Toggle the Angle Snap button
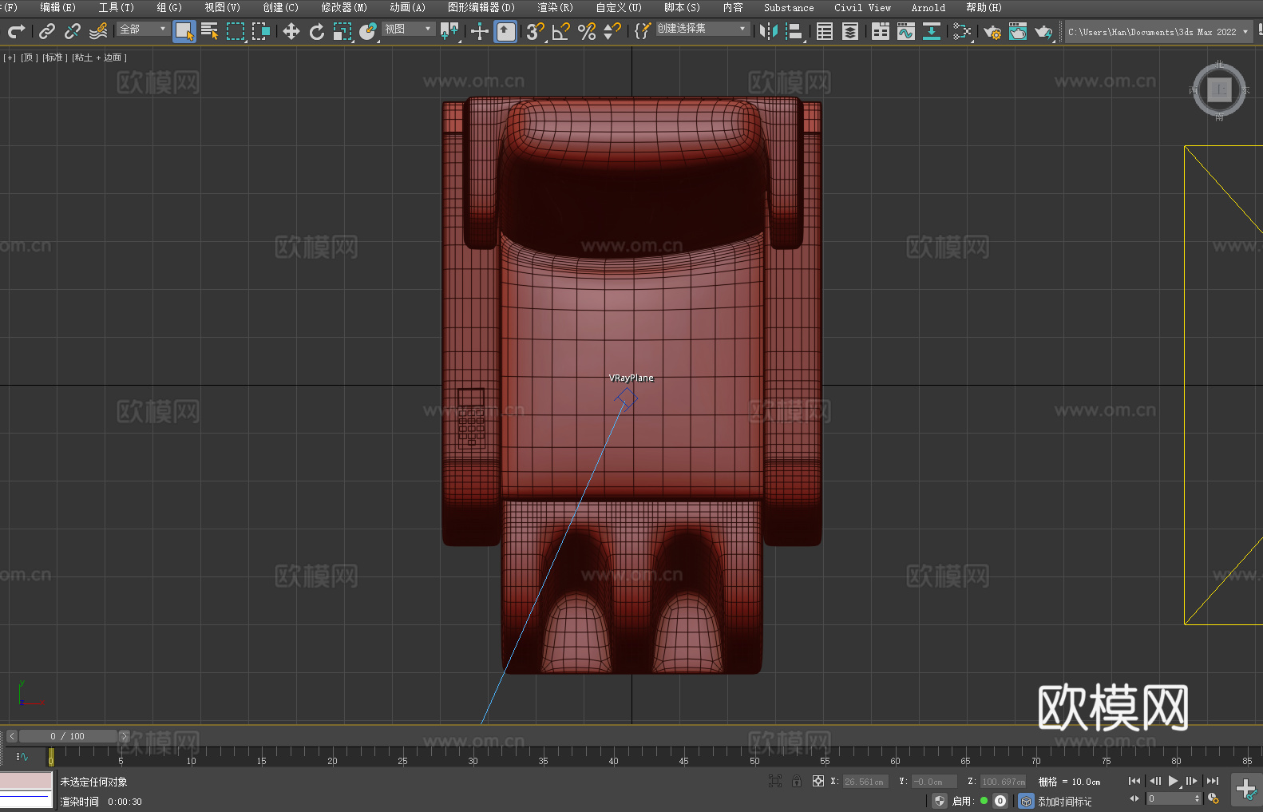The image size is (1263, 812). tap(561, 31)
